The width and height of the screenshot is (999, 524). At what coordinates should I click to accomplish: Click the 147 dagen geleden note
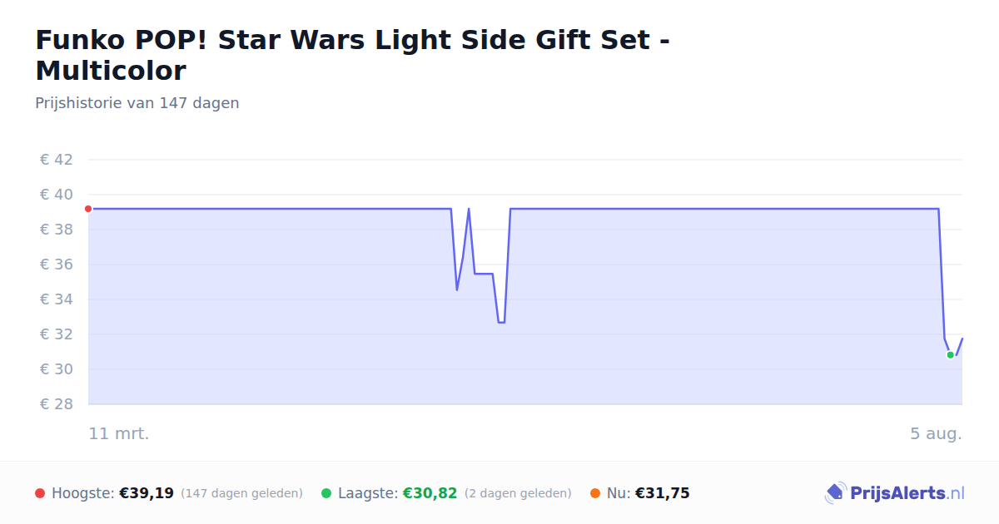point(241,493)
